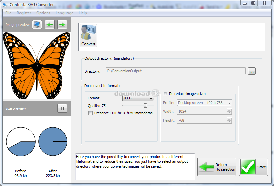Screen dimensions: 274x186
Task: Click Return to selection button
Action: (x=217, y=167)
